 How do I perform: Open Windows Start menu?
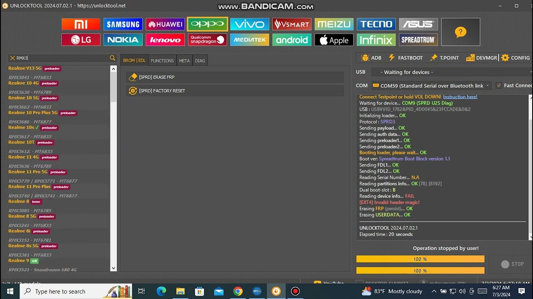coord(10,292)
